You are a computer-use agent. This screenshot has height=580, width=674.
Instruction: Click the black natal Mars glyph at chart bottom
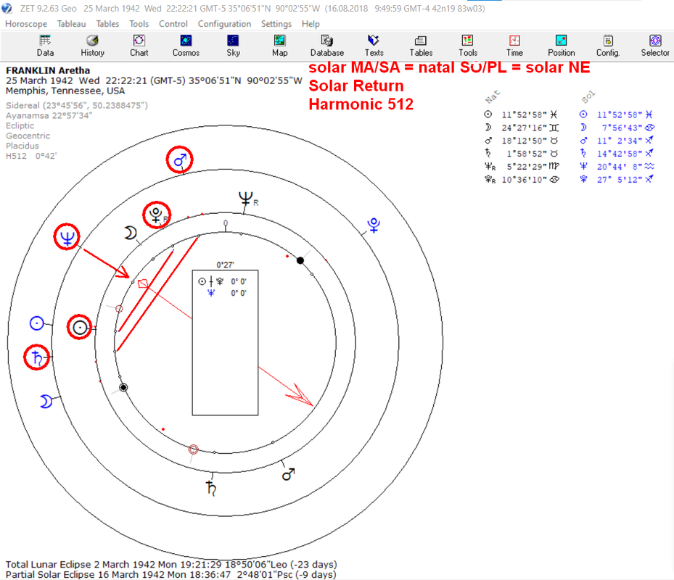click(289, 474)
